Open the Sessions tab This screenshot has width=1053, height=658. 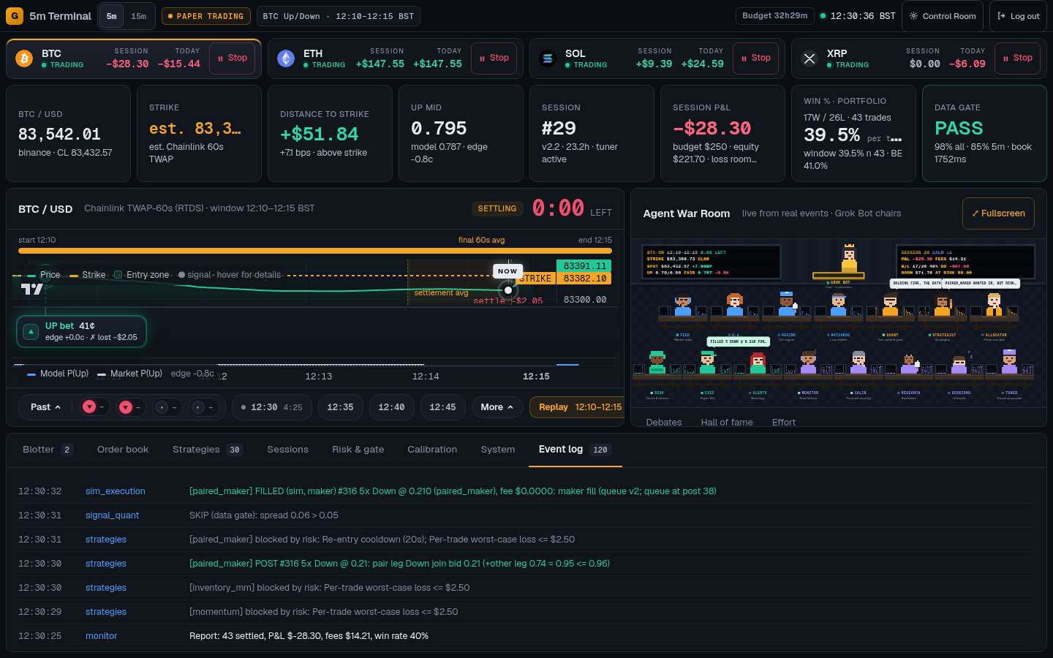point(287,450)
